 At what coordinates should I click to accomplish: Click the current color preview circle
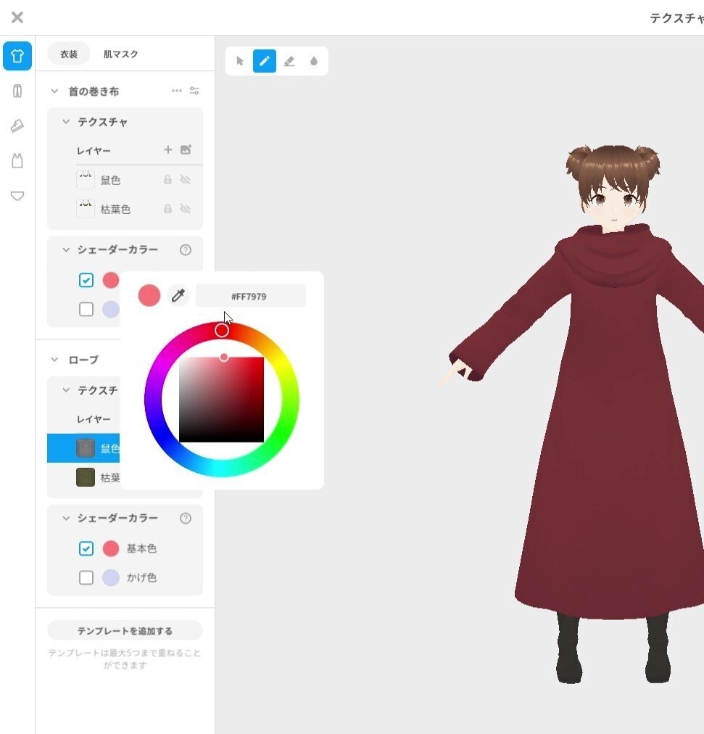149,295
